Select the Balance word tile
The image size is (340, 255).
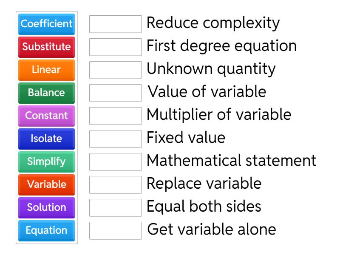click(x=46, y=93)
